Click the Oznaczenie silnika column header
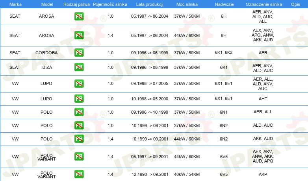Image resolution: width=308 pixels, height=181 pixels. point(264,4)
